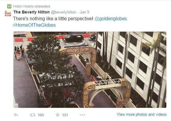Screen dimensions: 171x121
Task: Retweet this Beverly Hilton post
Action: 33,115
